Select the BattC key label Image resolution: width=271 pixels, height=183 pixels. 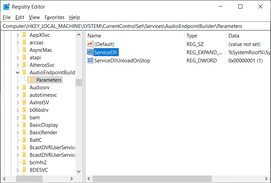pyautogui.click(x=36, y=140)
